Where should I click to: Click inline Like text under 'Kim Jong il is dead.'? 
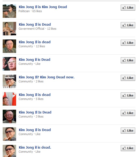(38, 152)
